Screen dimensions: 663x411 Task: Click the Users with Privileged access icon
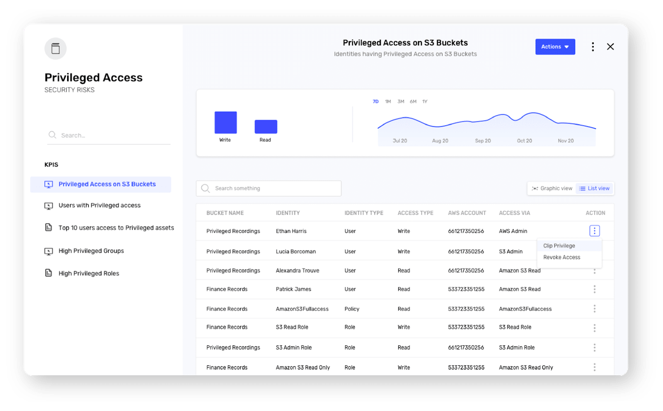coord(48,206)
